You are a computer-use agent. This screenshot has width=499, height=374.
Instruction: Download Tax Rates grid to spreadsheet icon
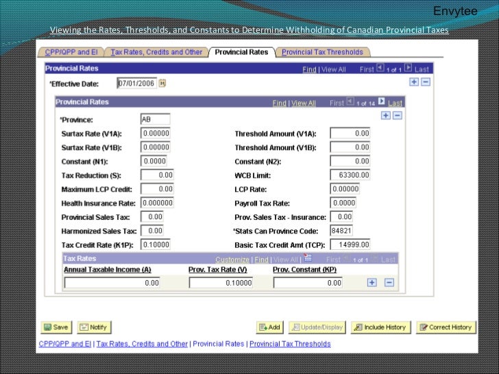(308, 258)
